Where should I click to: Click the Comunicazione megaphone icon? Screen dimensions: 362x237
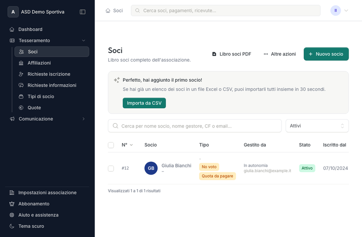click(12, 119)
